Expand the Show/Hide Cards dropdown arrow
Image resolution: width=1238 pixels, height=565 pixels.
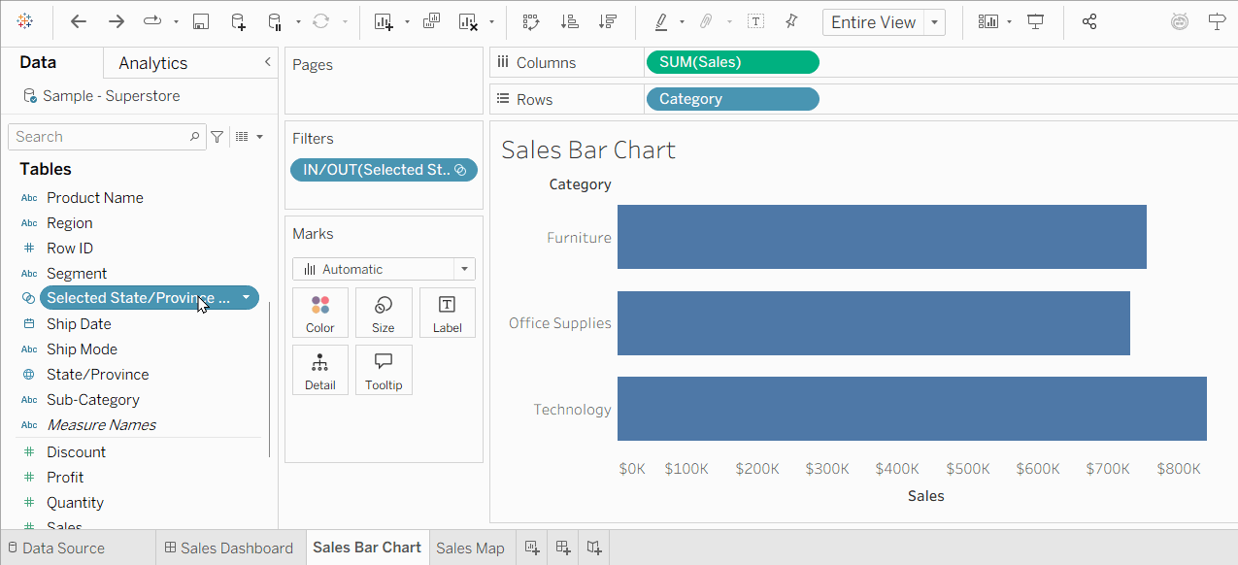pos(1010,21)
